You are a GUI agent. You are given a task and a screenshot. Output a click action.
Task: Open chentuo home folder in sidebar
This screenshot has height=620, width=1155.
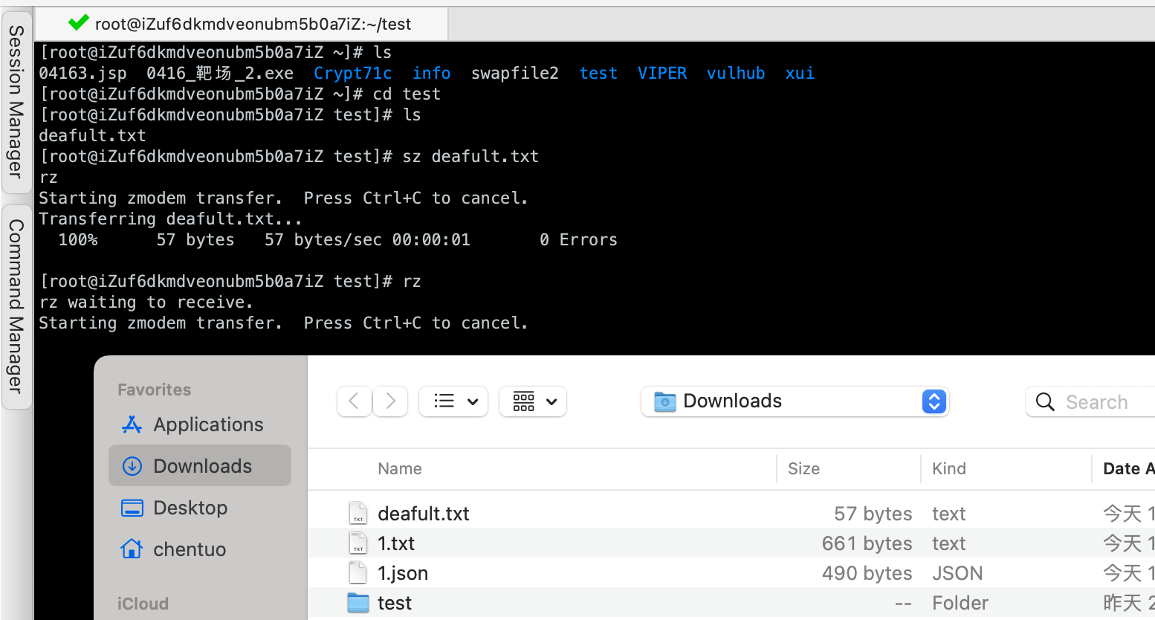point(189,549)
